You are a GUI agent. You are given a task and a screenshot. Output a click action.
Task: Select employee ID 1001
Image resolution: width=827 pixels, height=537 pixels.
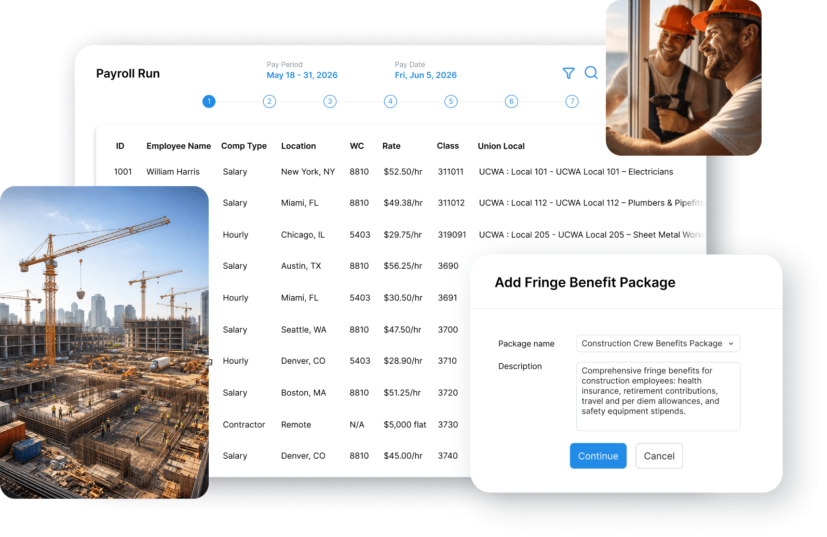[123, 172]
